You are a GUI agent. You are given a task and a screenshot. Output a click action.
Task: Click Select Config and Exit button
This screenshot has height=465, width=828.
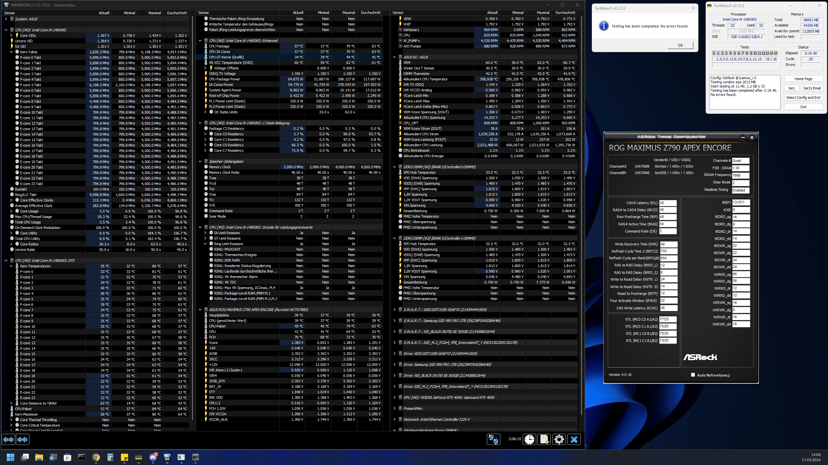coord(803,98)
